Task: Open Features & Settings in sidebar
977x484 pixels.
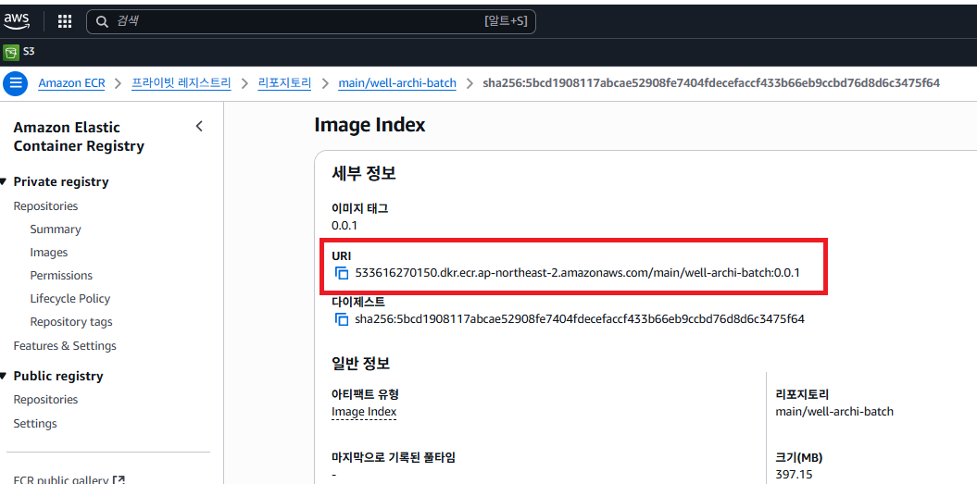Action: pyautogui.click(x=65, y=346)
